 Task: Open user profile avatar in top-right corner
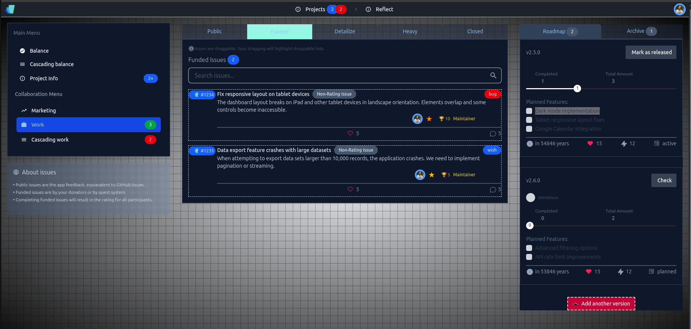tap(679, 9)
